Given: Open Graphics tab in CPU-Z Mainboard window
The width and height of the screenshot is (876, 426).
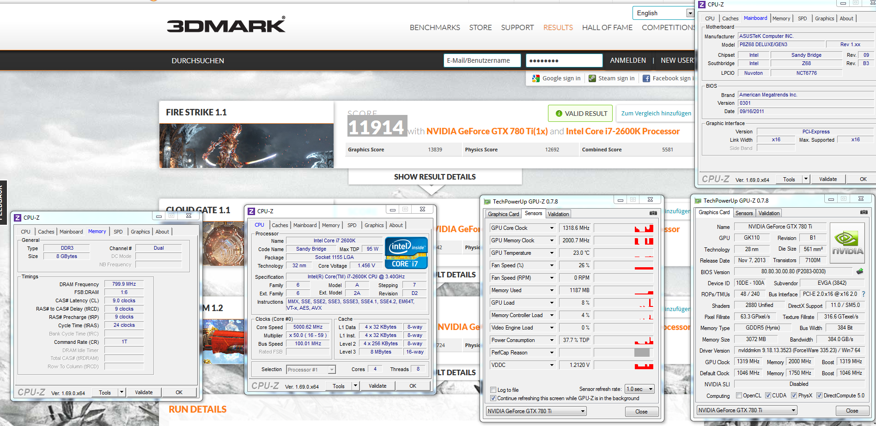Looking at the screenshot, I should click(824, 18).
